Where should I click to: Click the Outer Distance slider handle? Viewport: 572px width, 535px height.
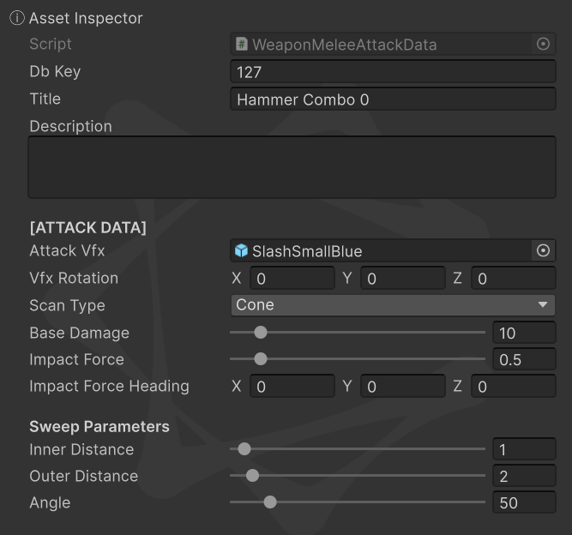point(252,475)
